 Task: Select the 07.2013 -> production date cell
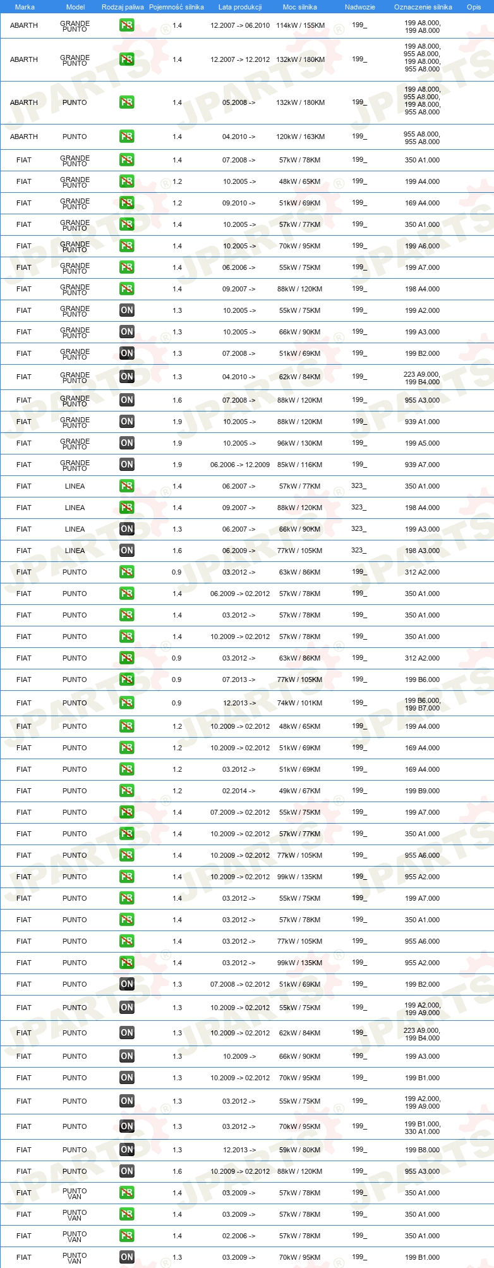pyautogui.click(x=239, y=680)
